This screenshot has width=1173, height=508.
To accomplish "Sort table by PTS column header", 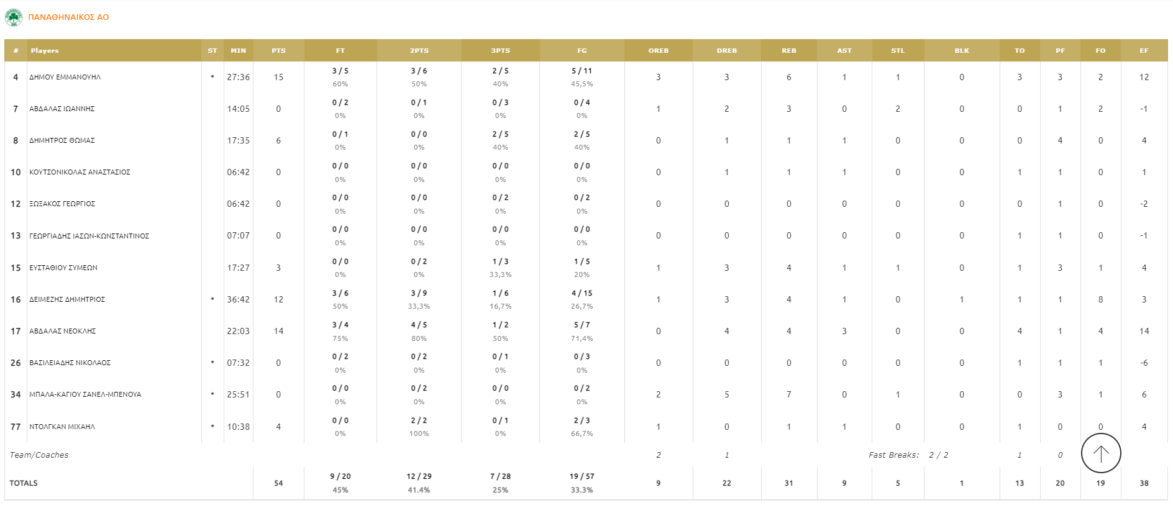I will [x=278, y=51].
